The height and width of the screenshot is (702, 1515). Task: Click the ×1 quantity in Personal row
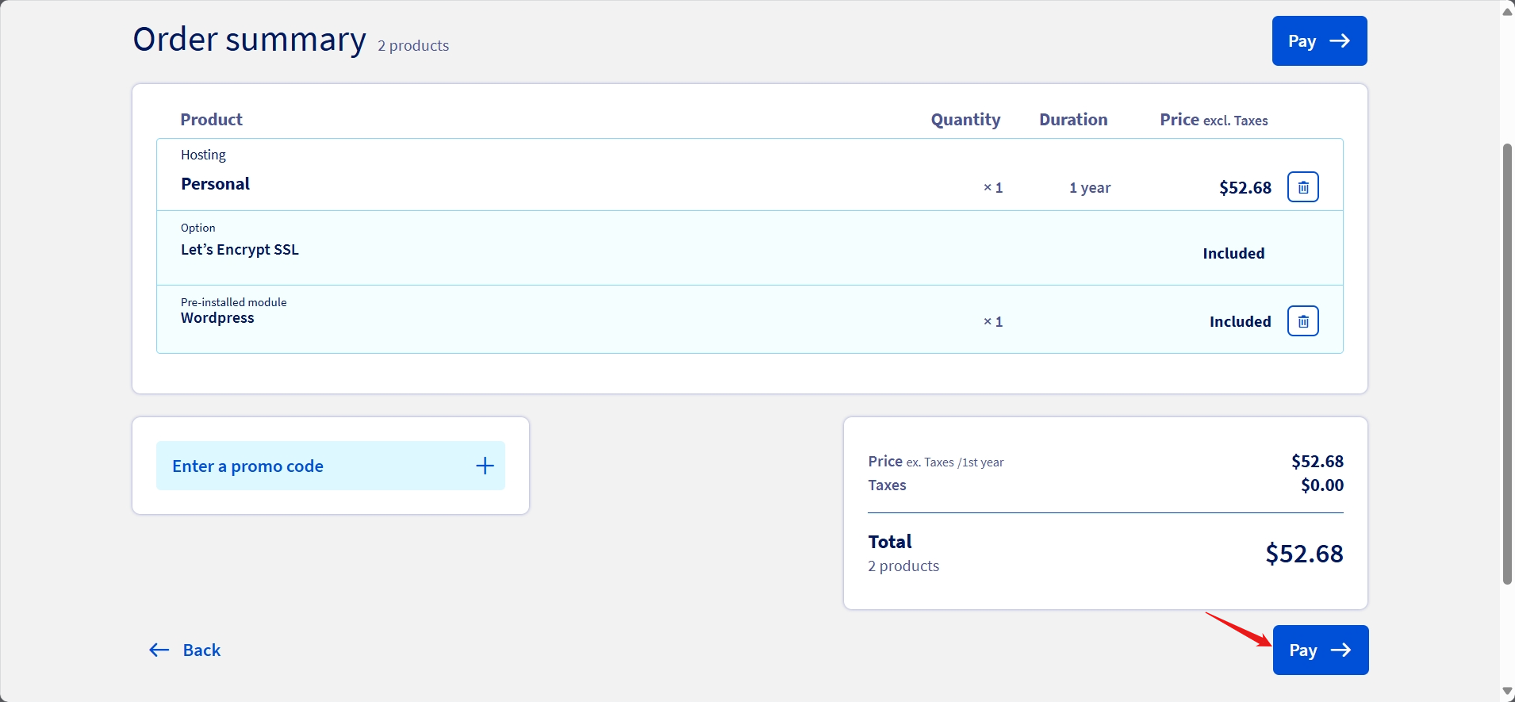click(x=993, y=188)
